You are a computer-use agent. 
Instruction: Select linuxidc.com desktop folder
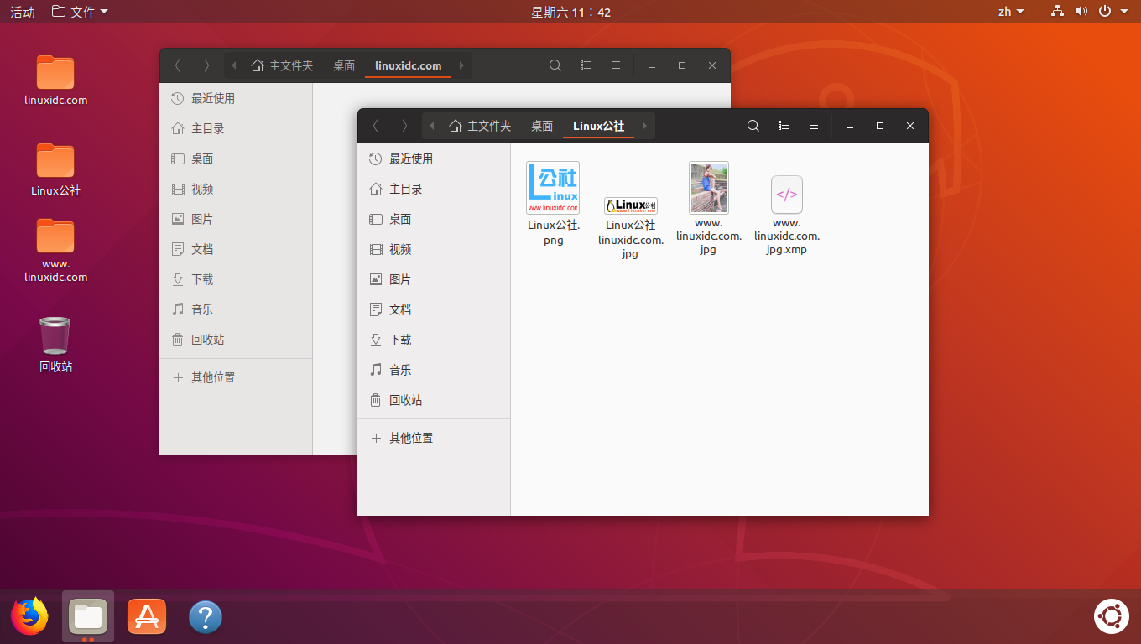coord(55,80)
